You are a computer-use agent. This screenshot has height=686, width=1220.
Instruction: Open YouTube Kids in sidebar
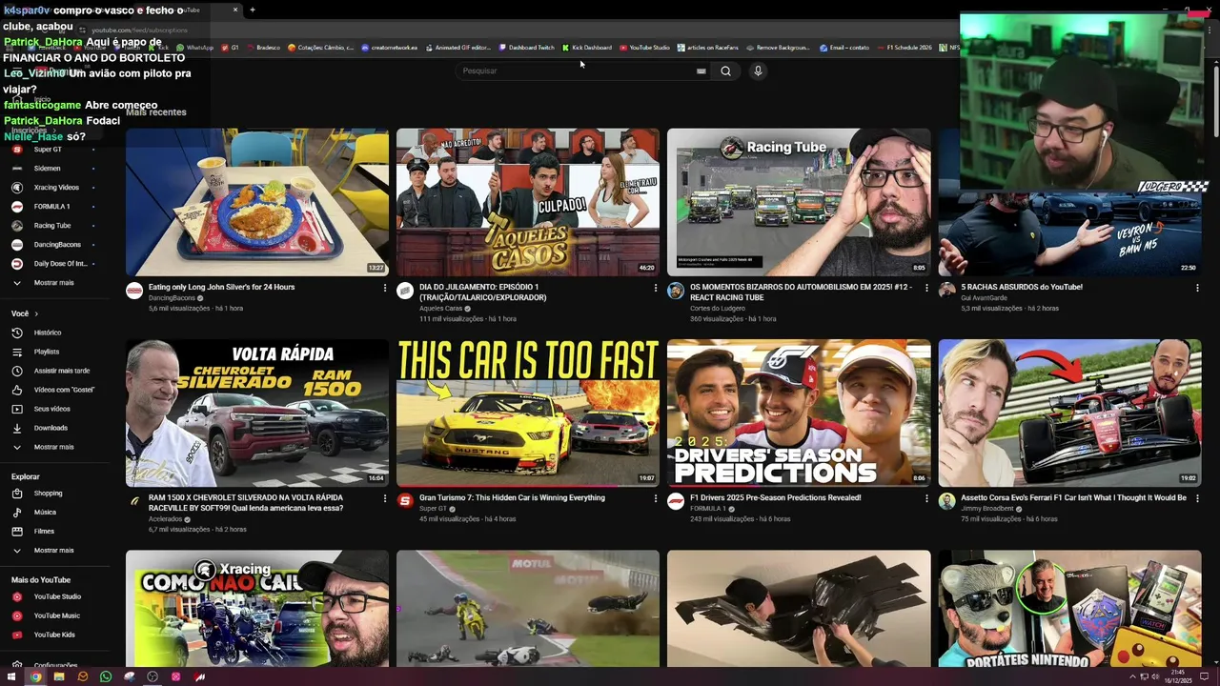click(x=54, y=635)
